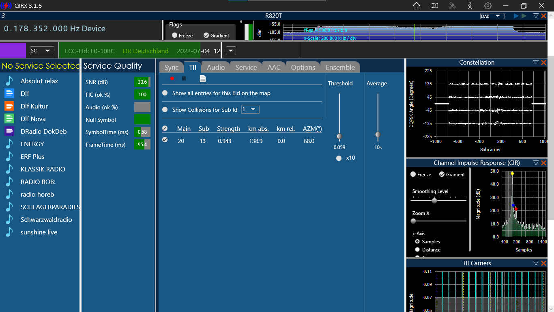
Task: Click the blue play arrow for the receiver
Action: point(516,16)
